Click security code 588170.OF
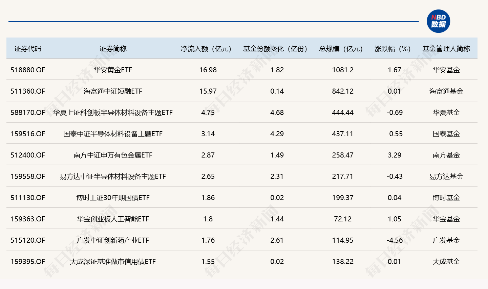This screenshot has width=488, height=289. [x=28, y=113]
